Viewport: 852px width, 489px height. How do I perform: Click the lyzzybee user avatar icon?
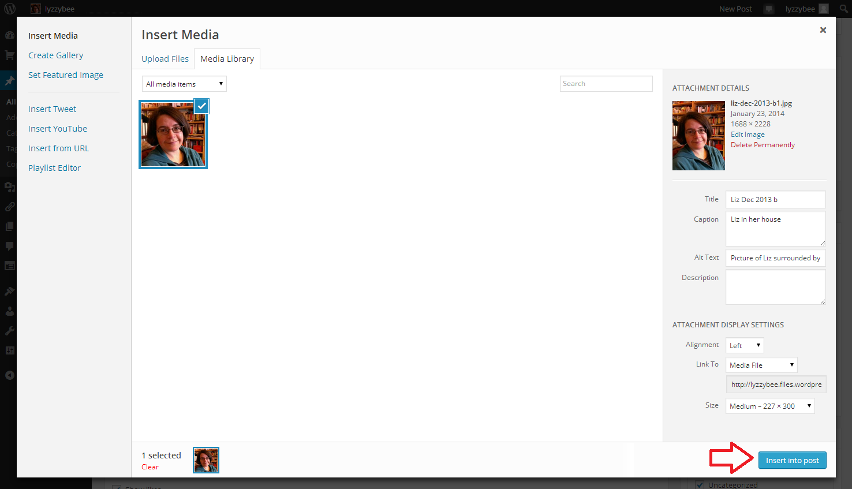pyautogui.click(x=824, y=9)
